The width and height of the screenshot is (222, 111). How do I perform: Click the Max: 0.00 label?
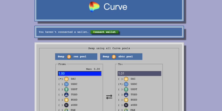click(x=93, y=69)
